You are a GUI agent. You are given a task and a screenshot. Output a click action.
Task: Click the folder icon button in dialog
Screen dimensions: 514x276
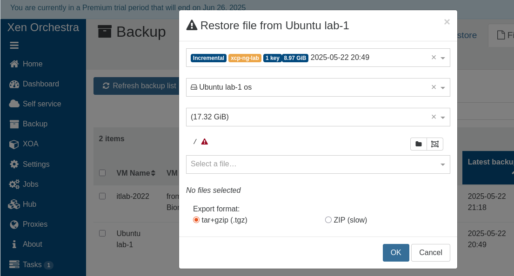pyautogui.click(x=419, y=144)
